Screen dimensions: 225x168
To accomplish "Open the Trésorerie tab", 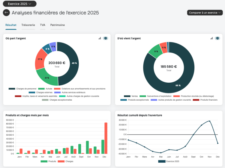I will 28,25.
